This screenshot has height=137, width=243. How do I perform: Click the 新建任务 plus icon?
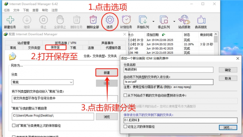10,20
